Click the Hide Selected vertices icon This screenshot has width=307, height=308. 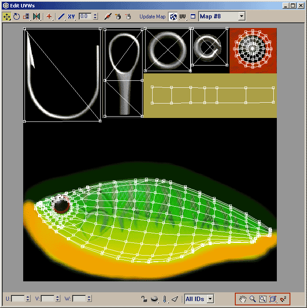pyautogui.click(x=154, y=299)
